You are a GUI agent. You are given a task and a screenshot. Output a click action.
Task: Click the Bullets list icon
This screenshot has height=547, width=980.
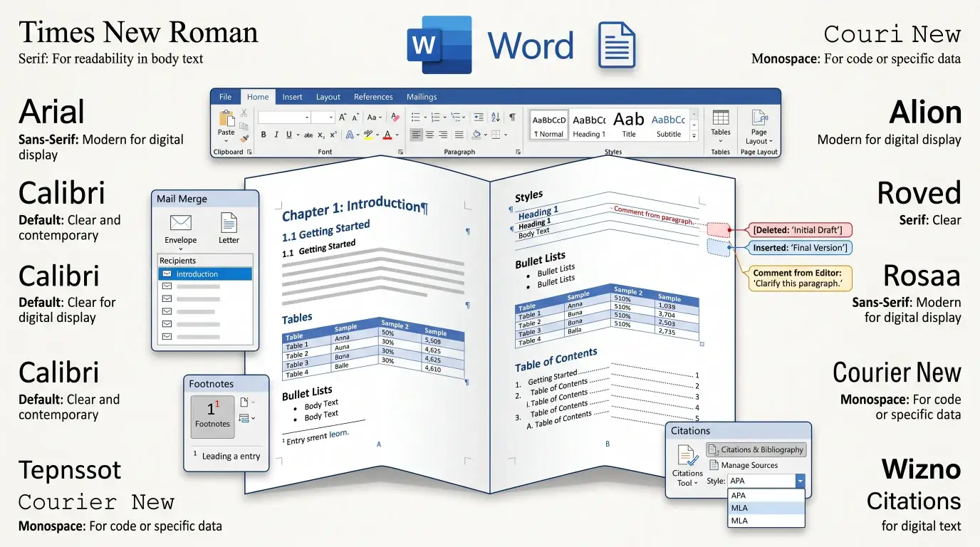415,118
